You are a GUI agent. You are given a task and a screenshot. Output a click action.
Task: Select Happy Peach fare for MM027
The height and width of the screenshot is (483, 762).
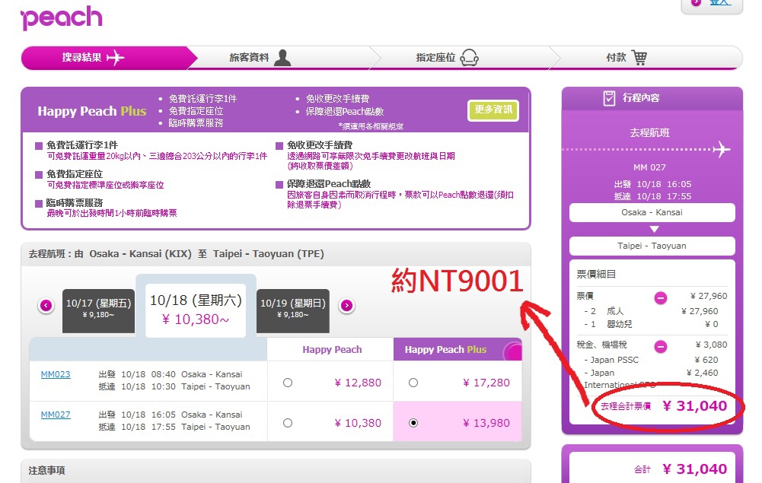pos(288,423)
